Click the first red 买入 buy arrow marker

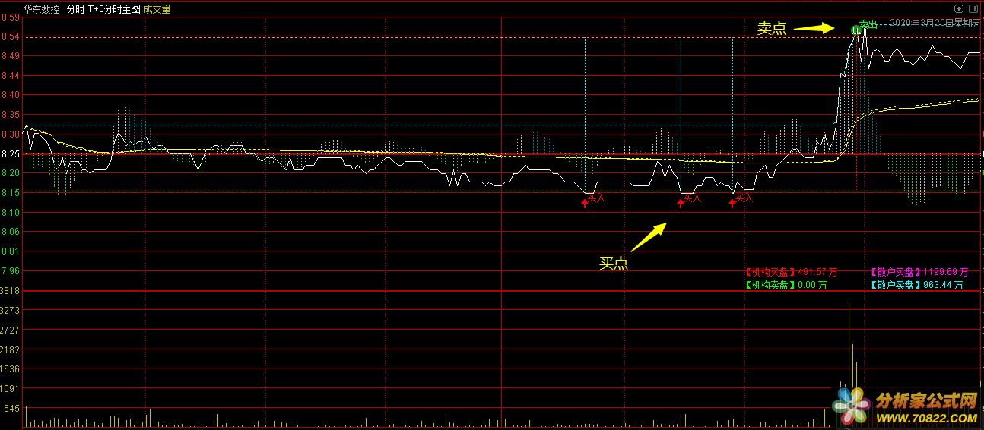point(585,203)
